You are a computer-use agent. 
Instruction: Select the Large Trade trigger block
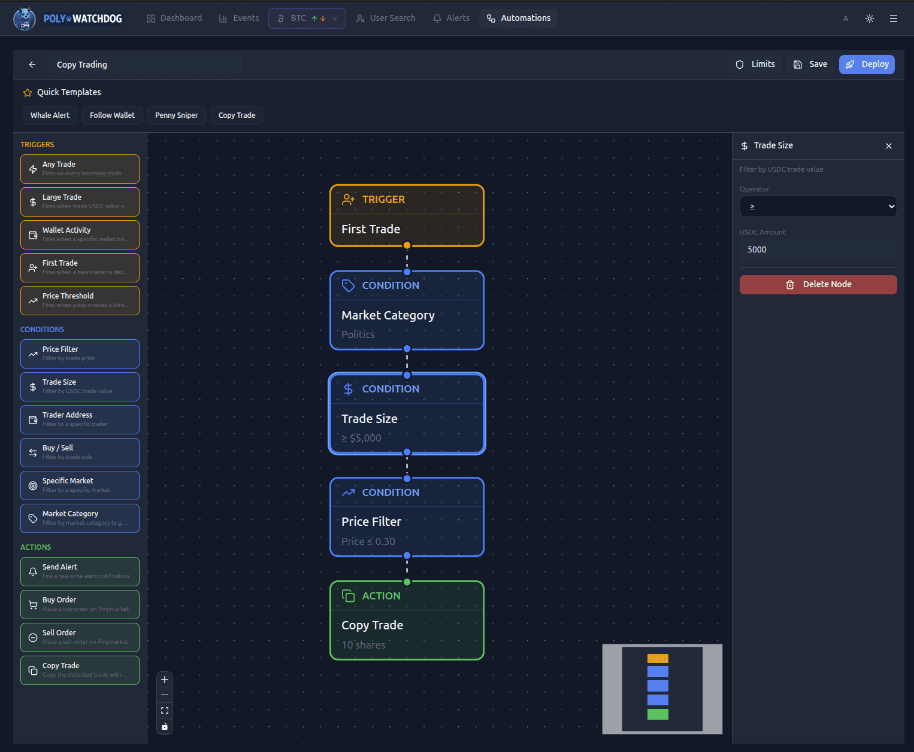tap(80, 202)
